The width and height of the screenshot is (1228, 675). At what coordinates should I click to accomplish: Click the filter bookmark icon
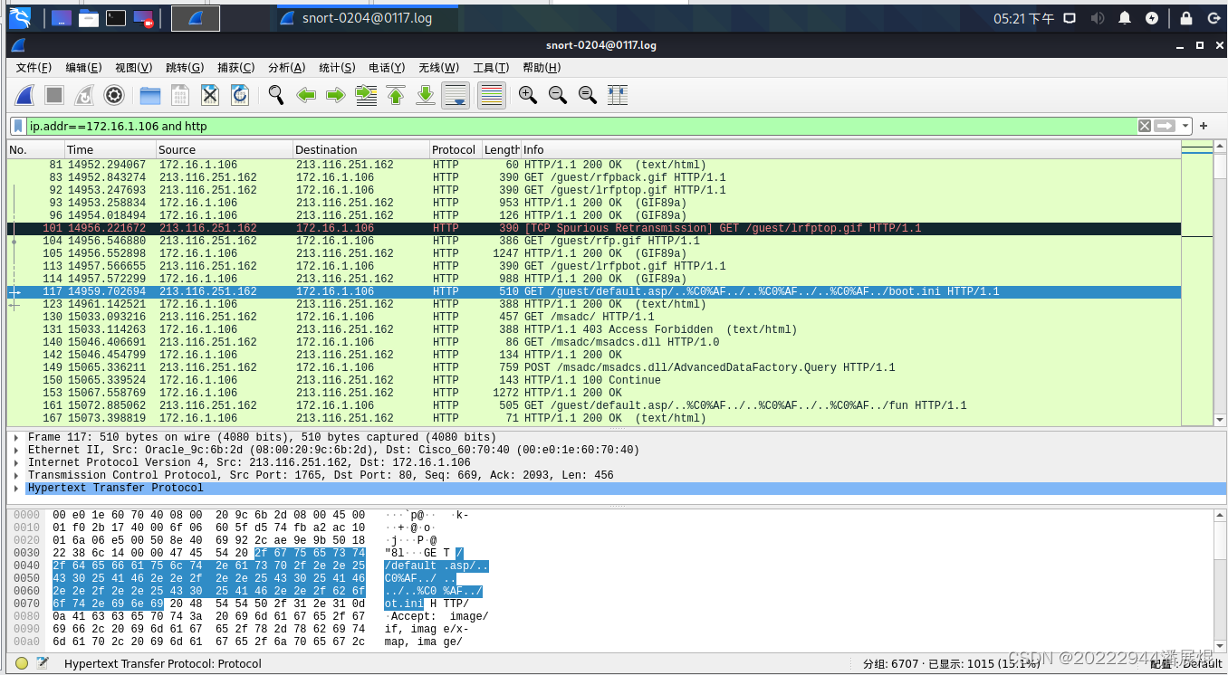[x=18, y=126]
